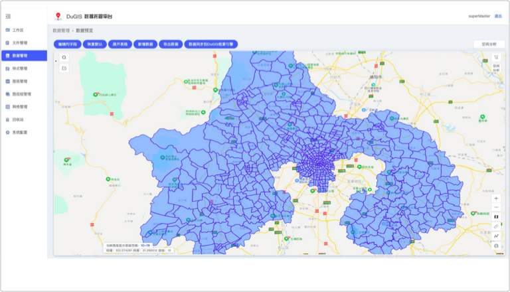Open 工作区 in the sidebar
The height and width of the screenshot is (292, 510).
[17, 31]
